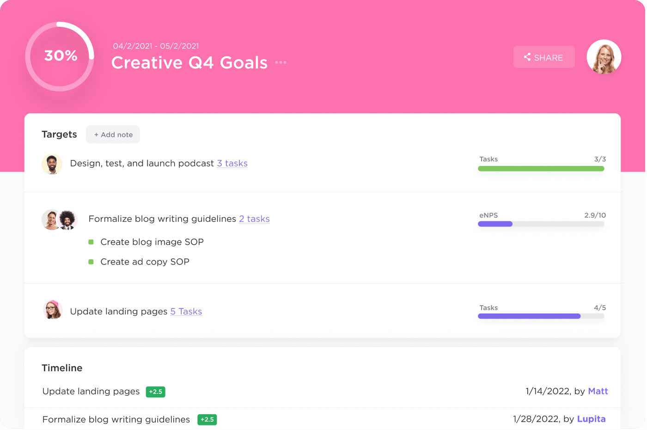Toggle the Create ad copy SOP status square
The image size is (647, 430).
[91, 262]
